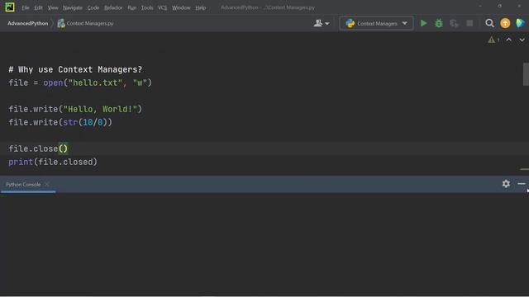Click the Run with Coverage icon
The width and height of the screenshot is (529, 297).
pyautogui.click(x=454, y=23)
